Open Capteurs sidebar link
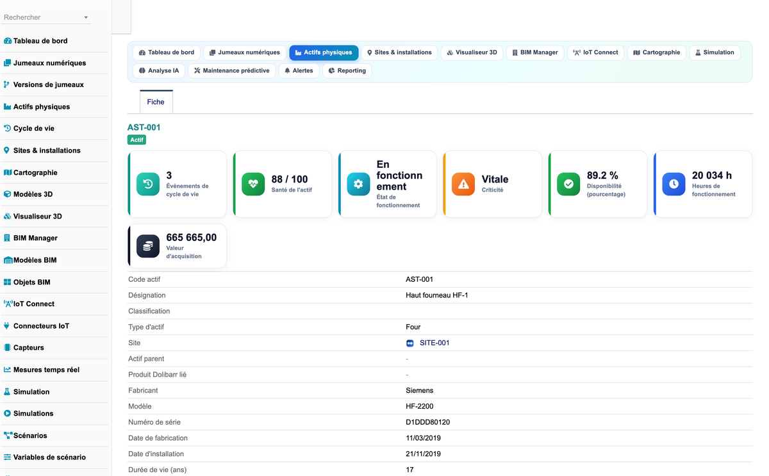769x476 pixels. point(29,348)
